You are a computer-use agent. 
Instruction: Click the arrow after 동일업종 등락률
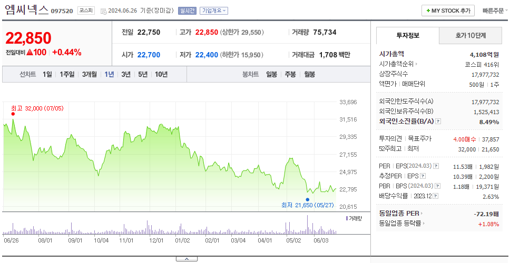pos(424,224)
